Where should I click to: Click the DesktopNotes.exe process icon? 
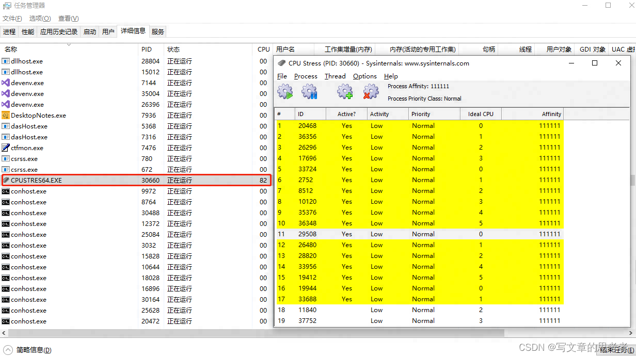tap(6, 115)
